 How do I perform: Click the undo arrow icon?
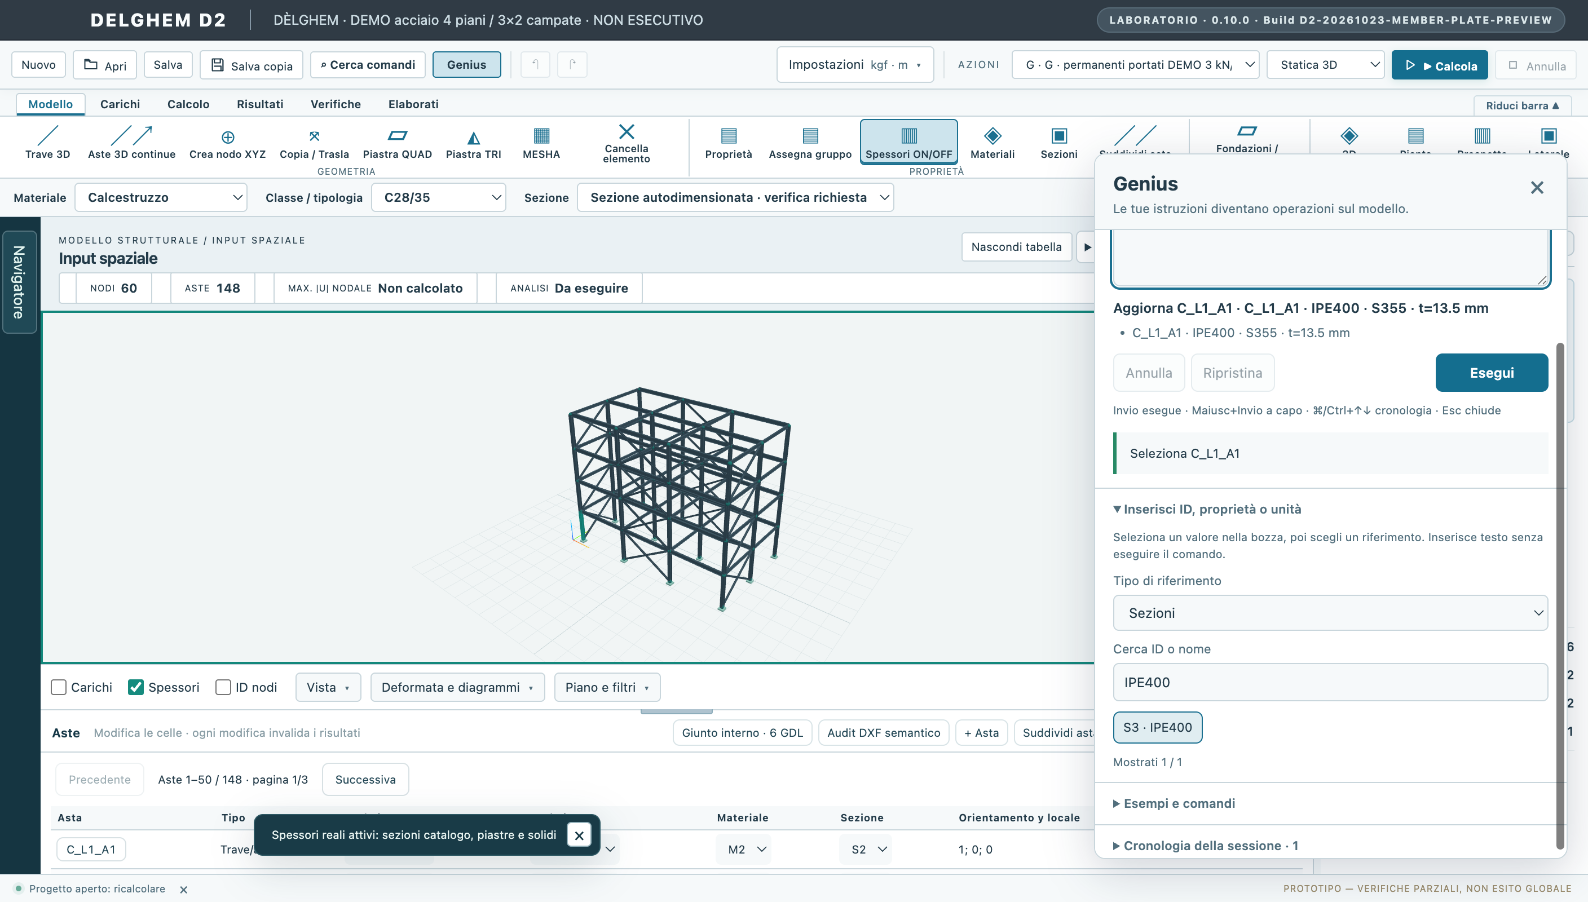[535, 64]
